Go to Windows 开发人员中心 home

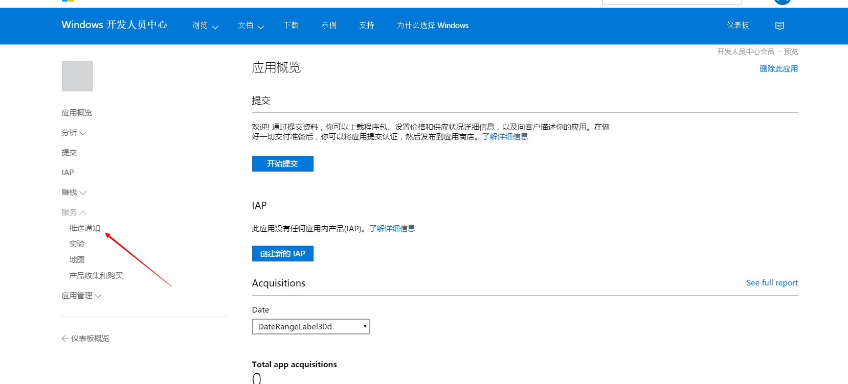click(115, 25)
